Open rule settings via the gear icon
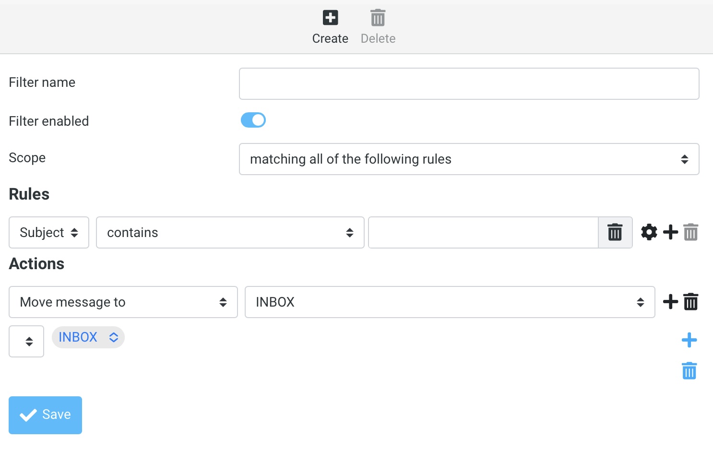Viewport: 713px width, 463px height. [x=649, y=232]
